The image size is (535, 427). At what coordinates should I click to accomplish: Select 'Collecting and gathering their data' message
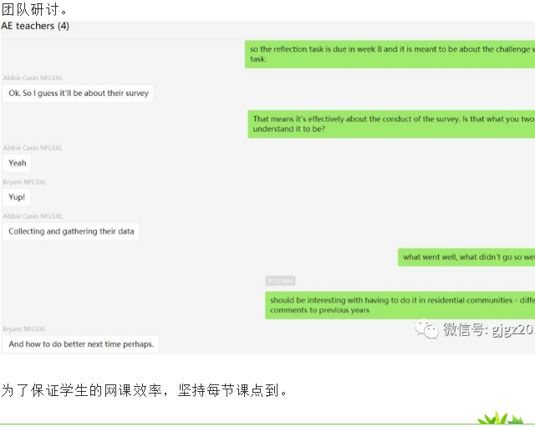71,231
